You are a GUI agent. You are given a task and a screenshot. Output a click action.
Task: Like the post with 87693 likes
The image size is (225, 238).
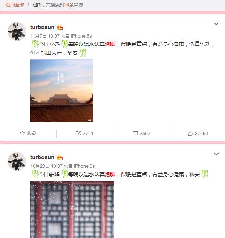(197, 134)
